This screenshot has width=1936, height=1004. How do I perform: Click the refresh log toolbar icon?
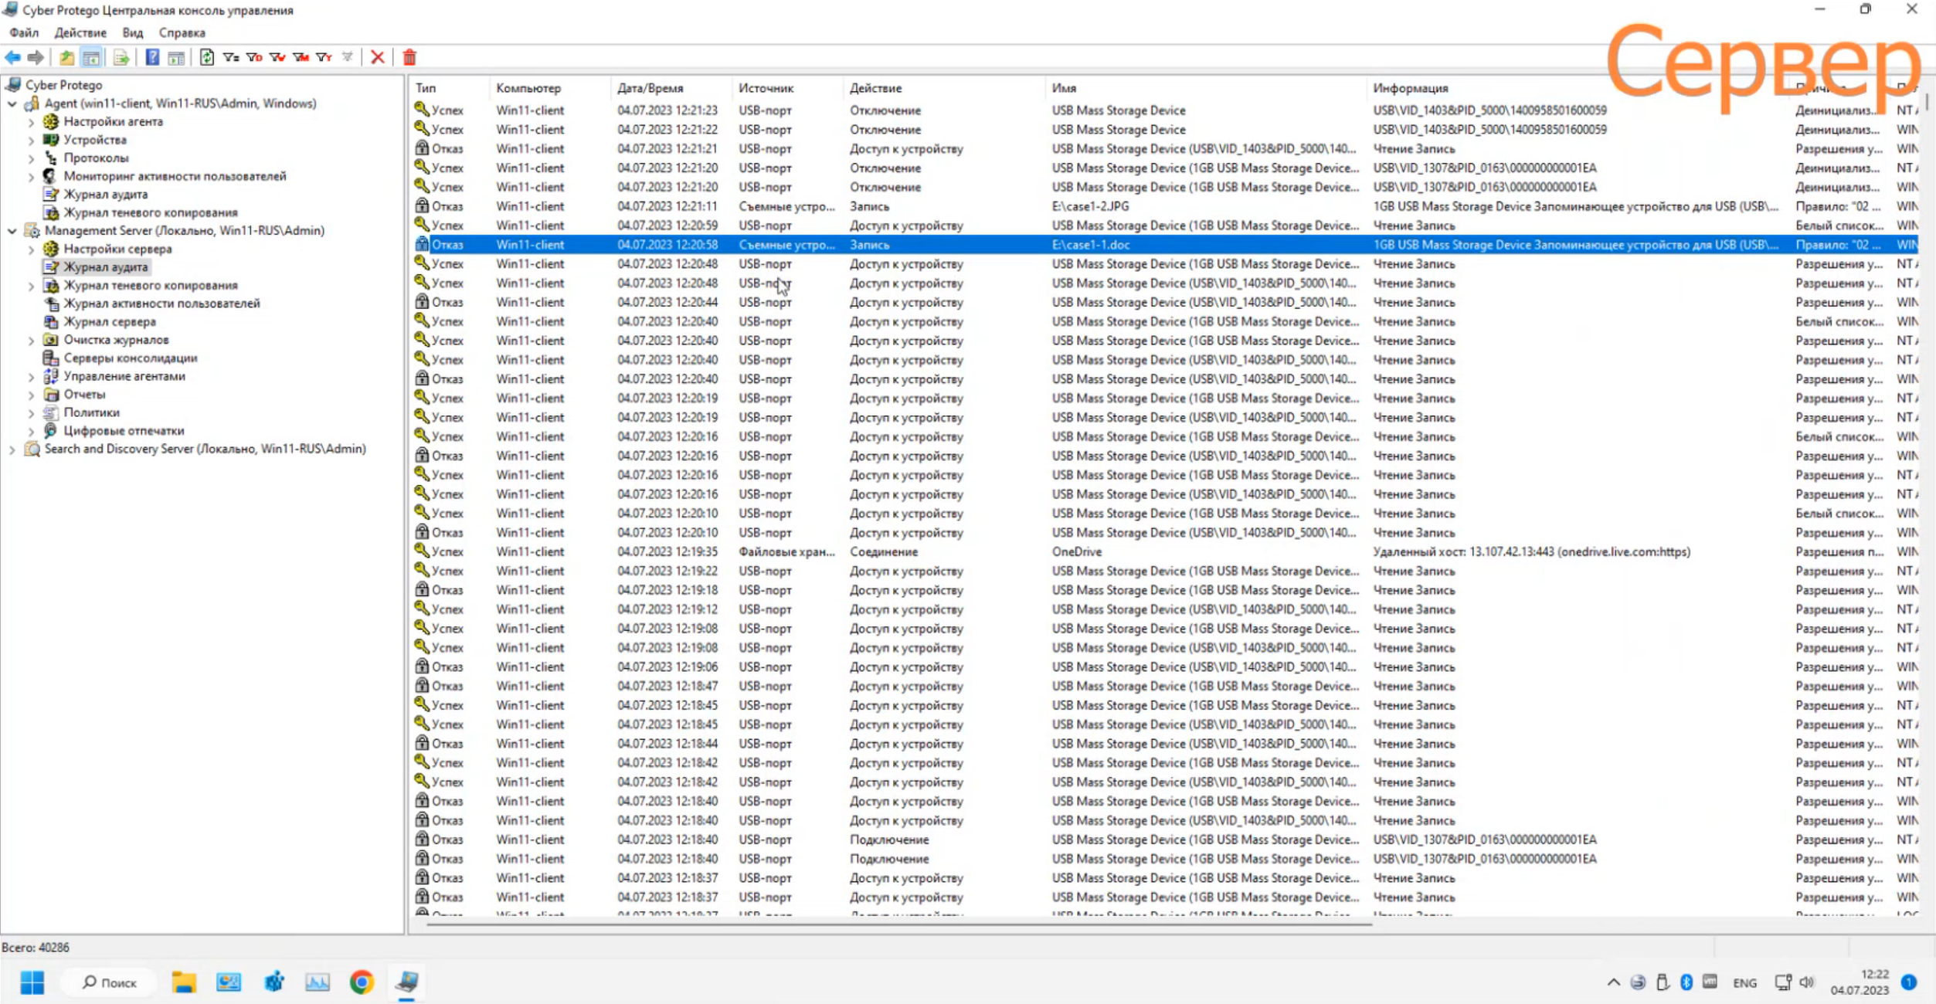click(206, 57)
